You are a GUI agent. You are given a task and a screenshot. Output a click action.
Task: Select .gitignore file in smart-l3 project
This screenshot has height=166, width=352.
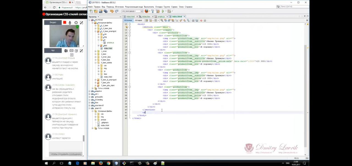105,122
